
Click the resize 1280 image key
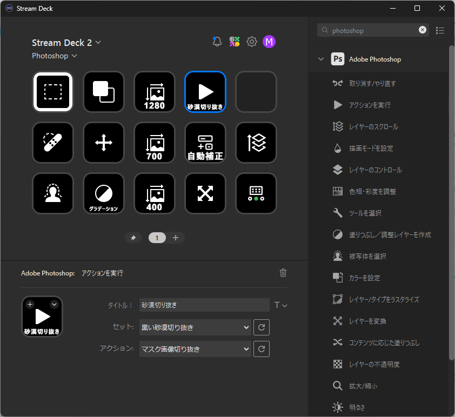pos(155,92)
